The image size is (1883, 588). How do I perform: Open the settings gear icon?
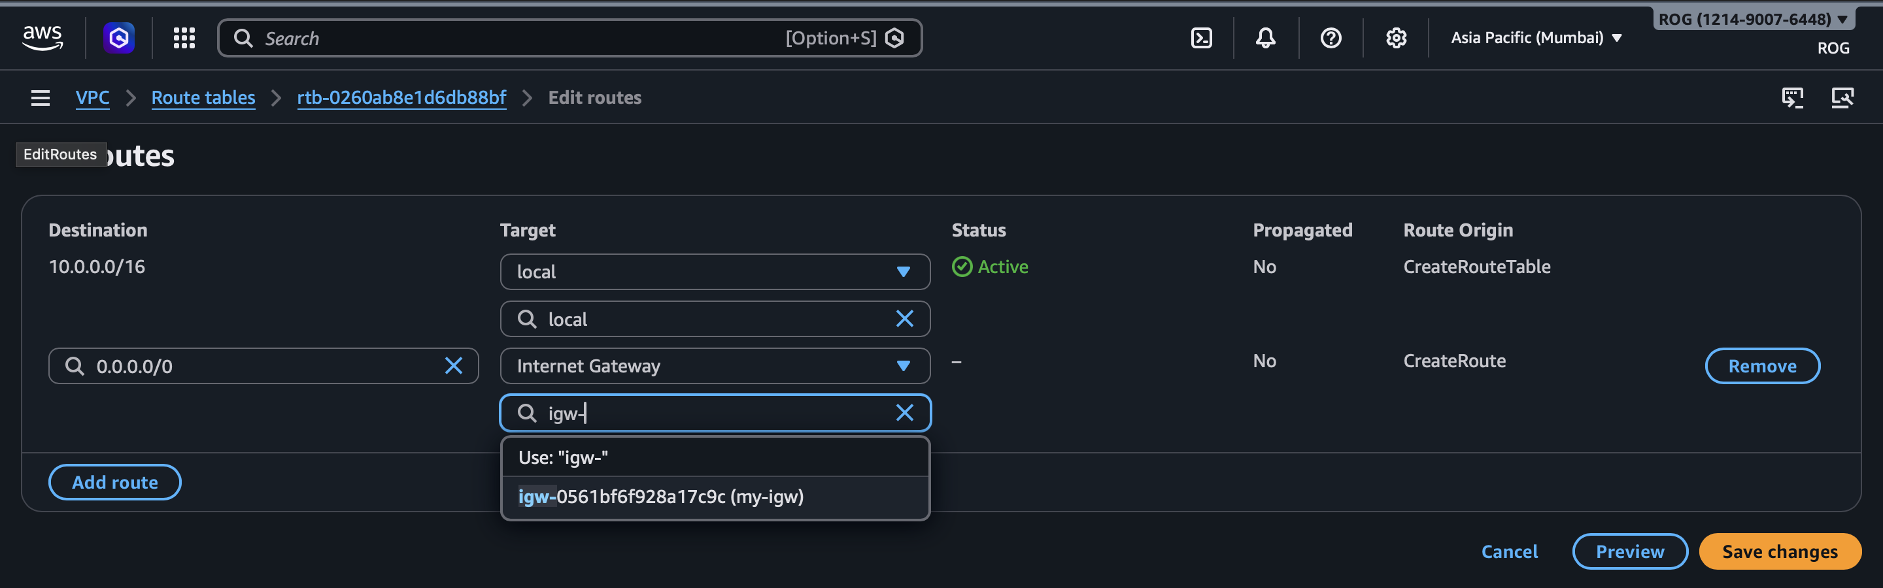pyautogui.click(x=1395, y=38)
